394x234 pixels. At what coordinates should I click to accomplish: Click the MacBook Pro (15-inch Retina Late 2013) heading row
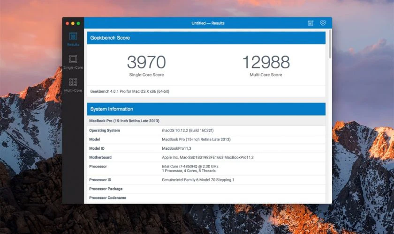[x=206, y=121]
